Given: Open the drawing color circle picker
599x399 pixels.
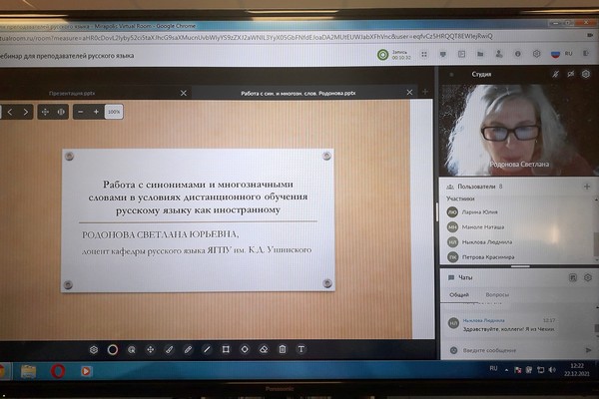Looking at the screenshot, I should click(x=113, y=350).
